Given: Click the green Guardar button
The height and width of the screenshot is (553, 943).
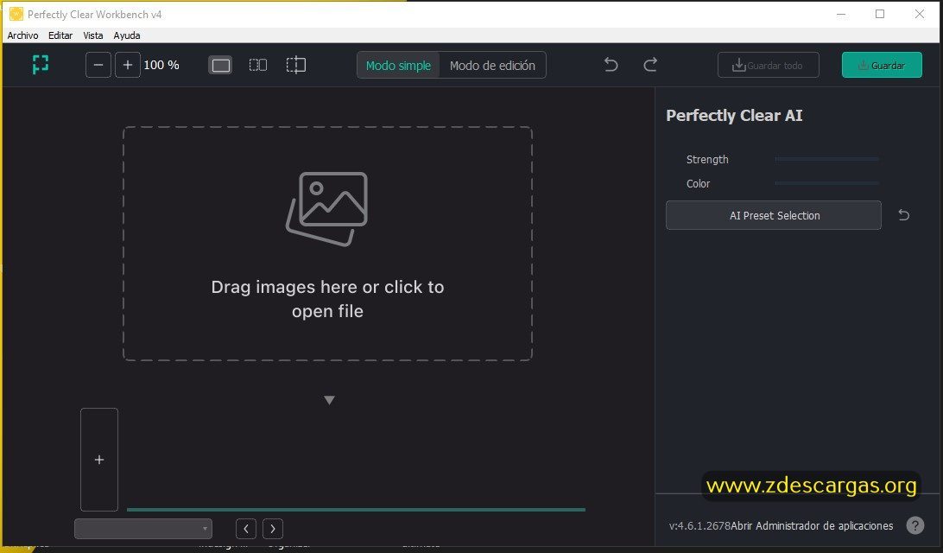Looking at the screenshot, I should point(882,65).
